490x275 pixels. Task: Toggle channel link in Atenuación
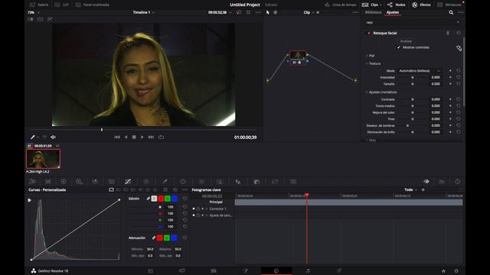click(x=153, y=238)
